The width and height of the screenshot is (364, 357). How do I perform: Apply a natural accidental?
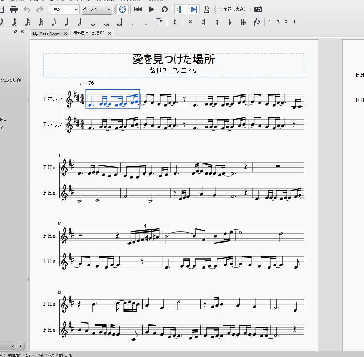point(216,22)
